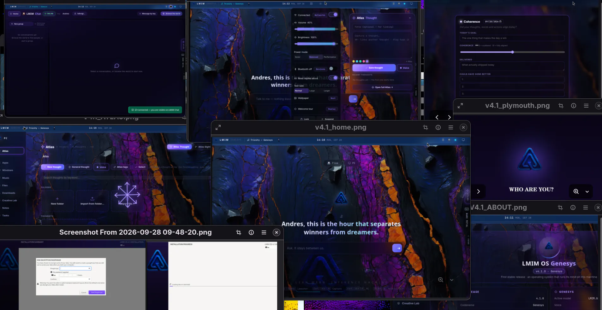Screen dimensions: 602x310
Task: Open image info in V4.1_ABOUT.png window
Action: tap(573, 208)
